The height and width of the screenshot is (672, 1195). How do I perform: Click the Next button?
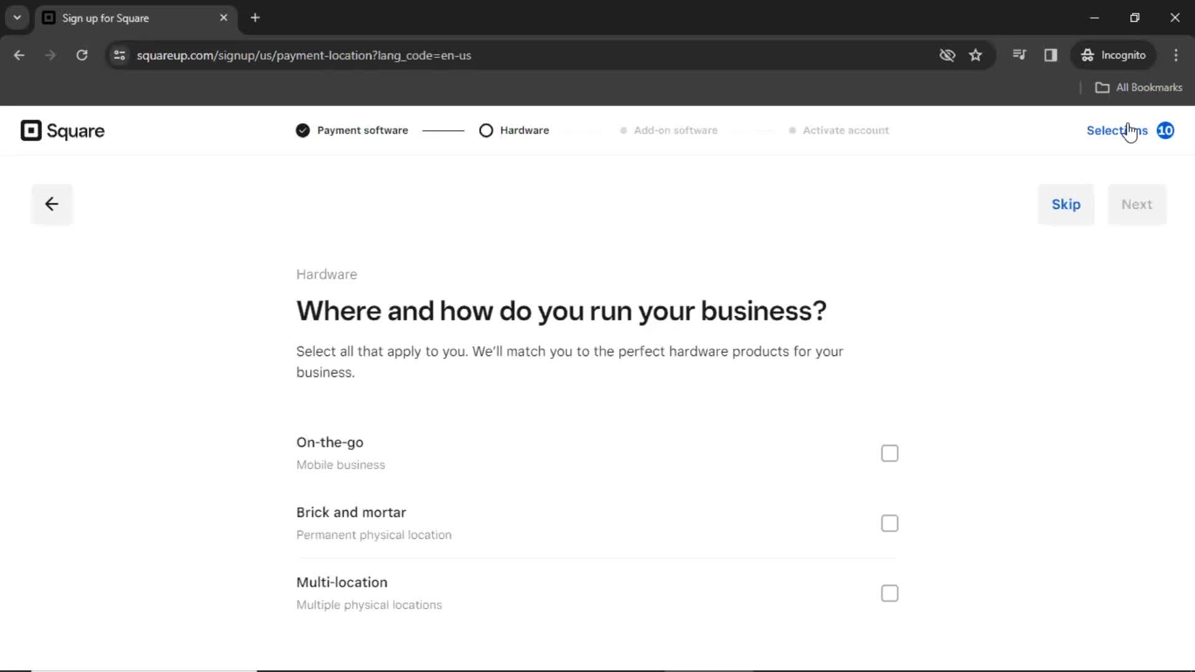coord(1136,205)
